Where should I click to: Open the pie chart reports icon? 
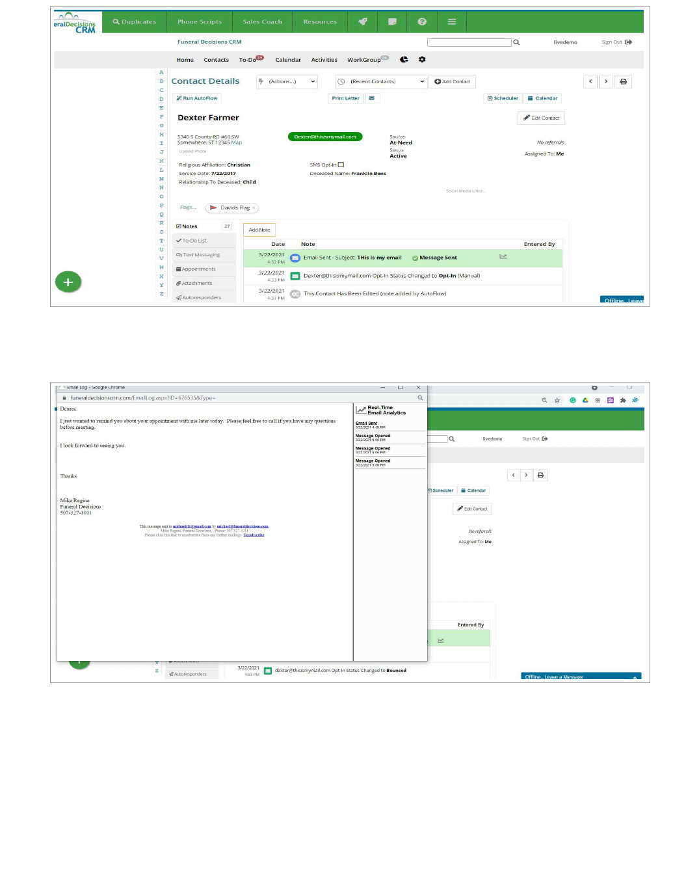pyautogui.click(x=404, y=59)
